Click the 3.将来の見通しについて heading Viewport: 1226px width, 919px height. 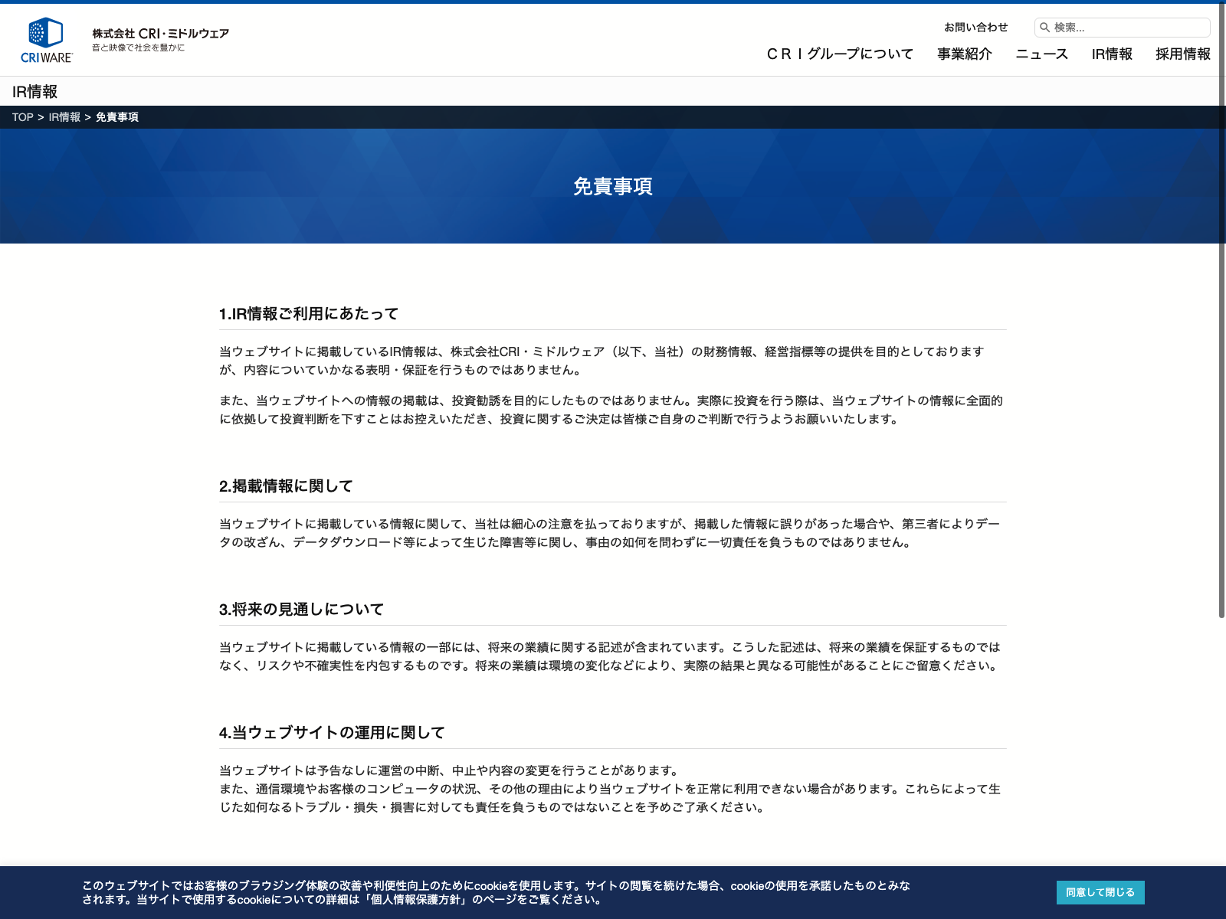click(x=301, y=610)
